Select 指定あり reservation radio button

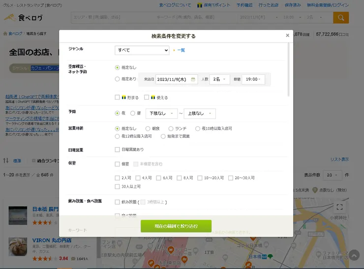pos(117,79)
